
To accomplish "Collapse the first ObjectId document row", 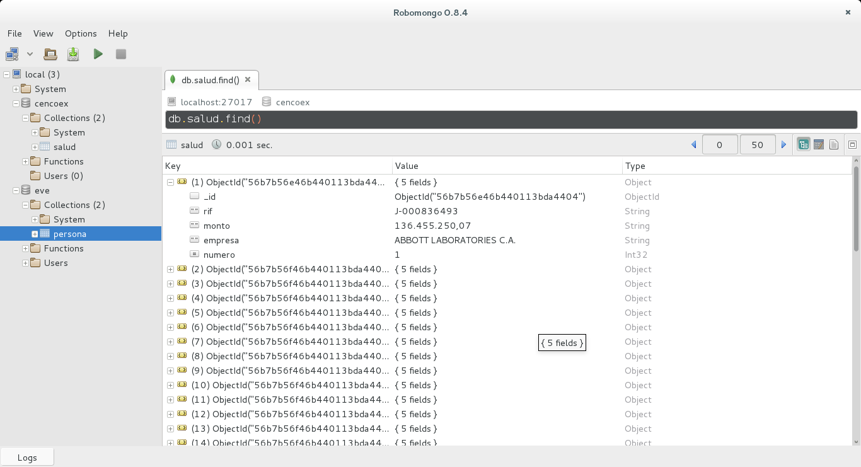I will tap(170, 182).
